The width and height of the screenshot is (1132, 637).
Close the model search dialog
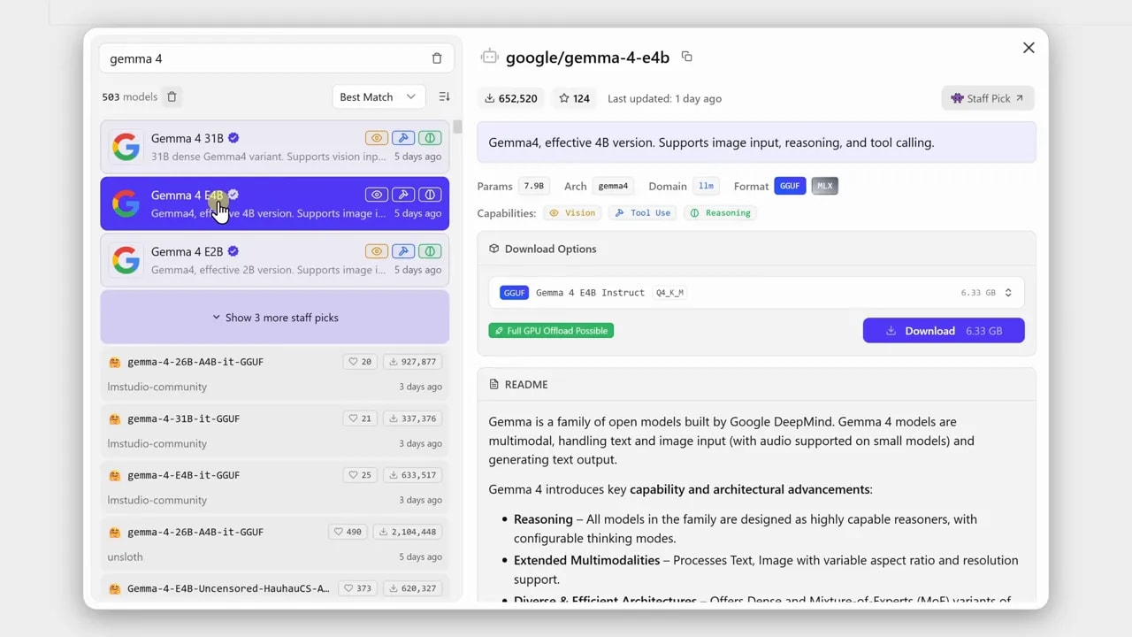coord(1029,48)
